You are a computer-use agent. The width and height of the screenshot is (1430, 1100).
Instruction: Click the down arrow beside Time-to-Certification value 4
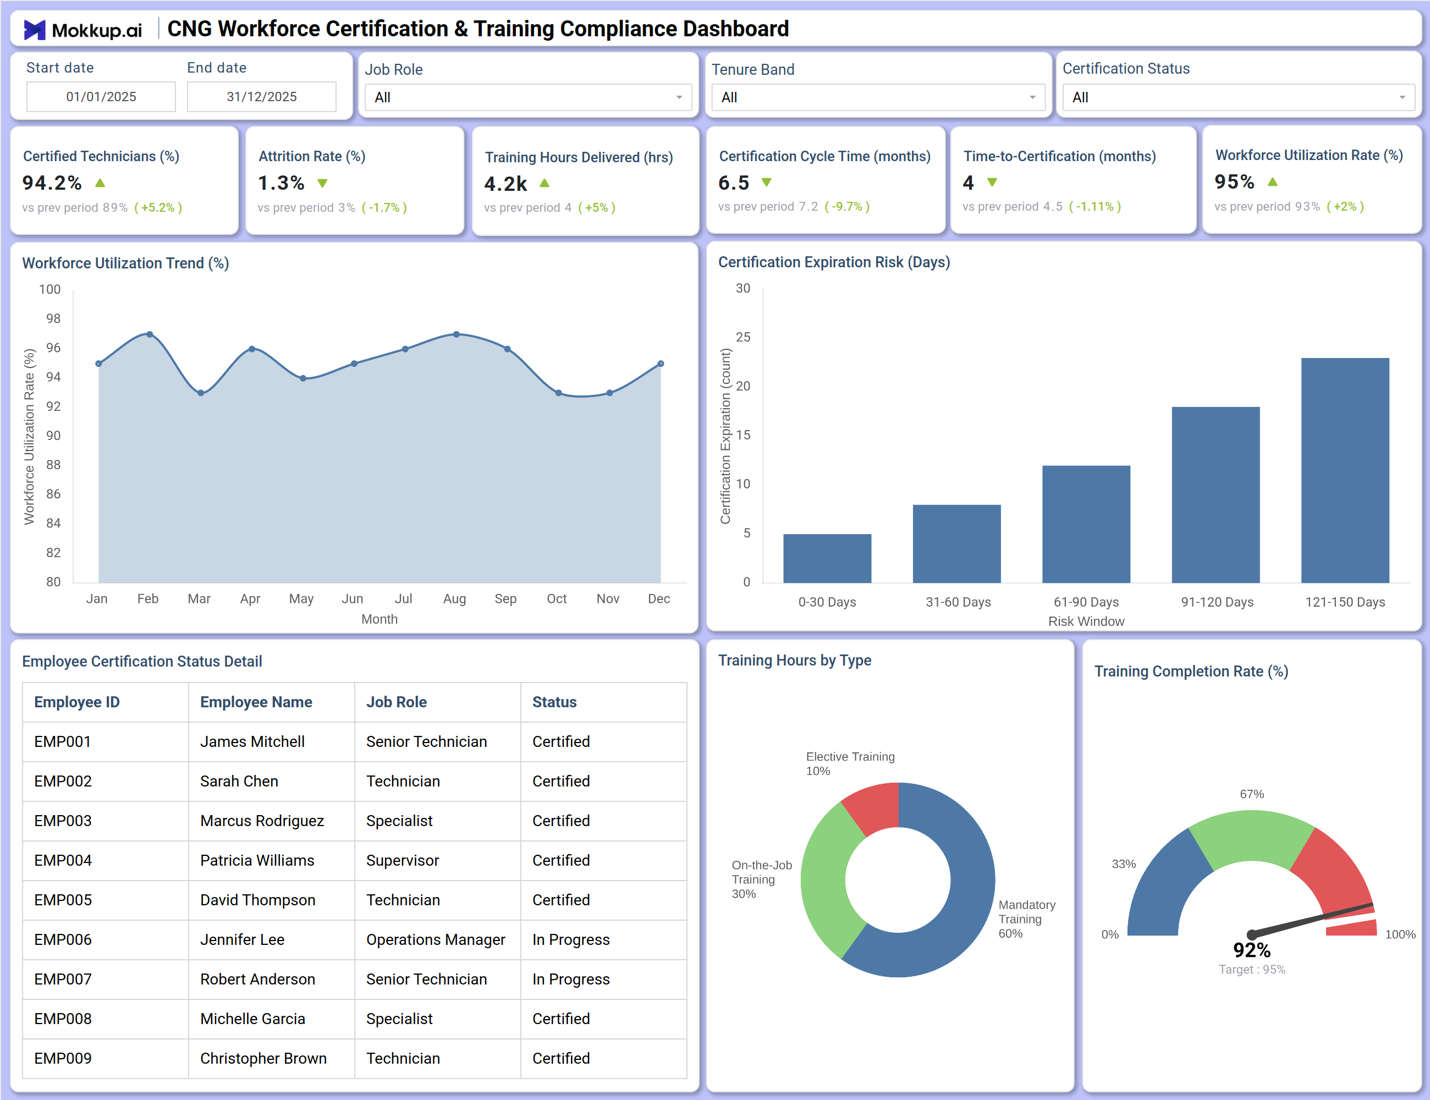[992, 182]
